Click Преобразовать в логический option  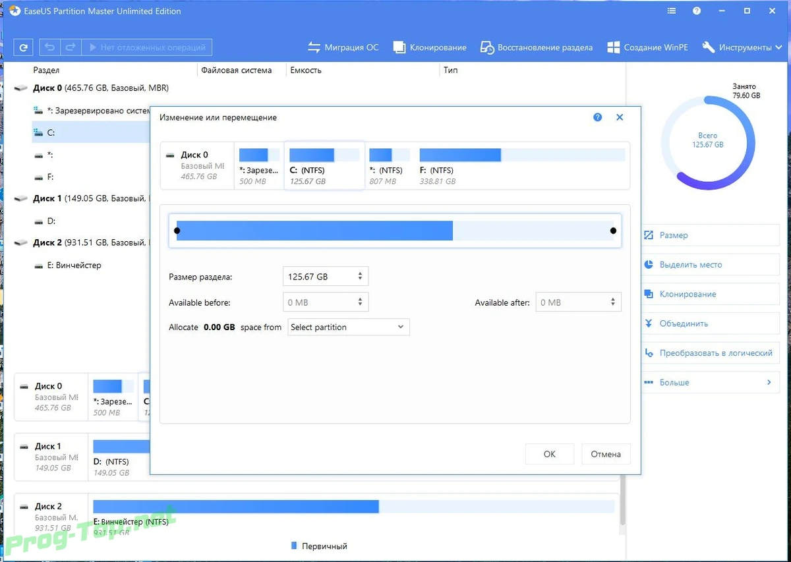(710, 353)
